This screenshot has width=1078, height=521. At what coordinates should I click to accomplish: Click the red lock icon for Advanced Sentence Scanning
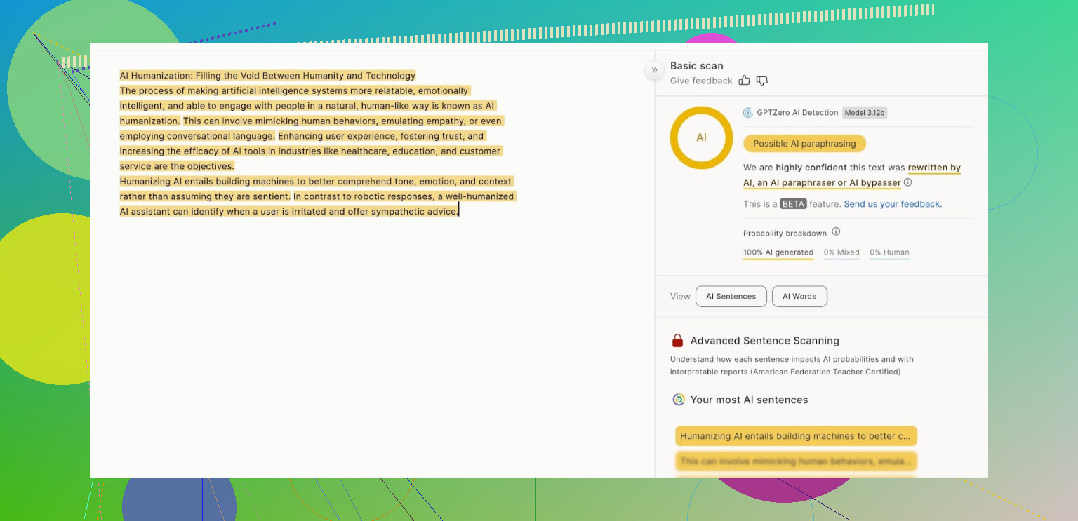[x=677, y=341]
